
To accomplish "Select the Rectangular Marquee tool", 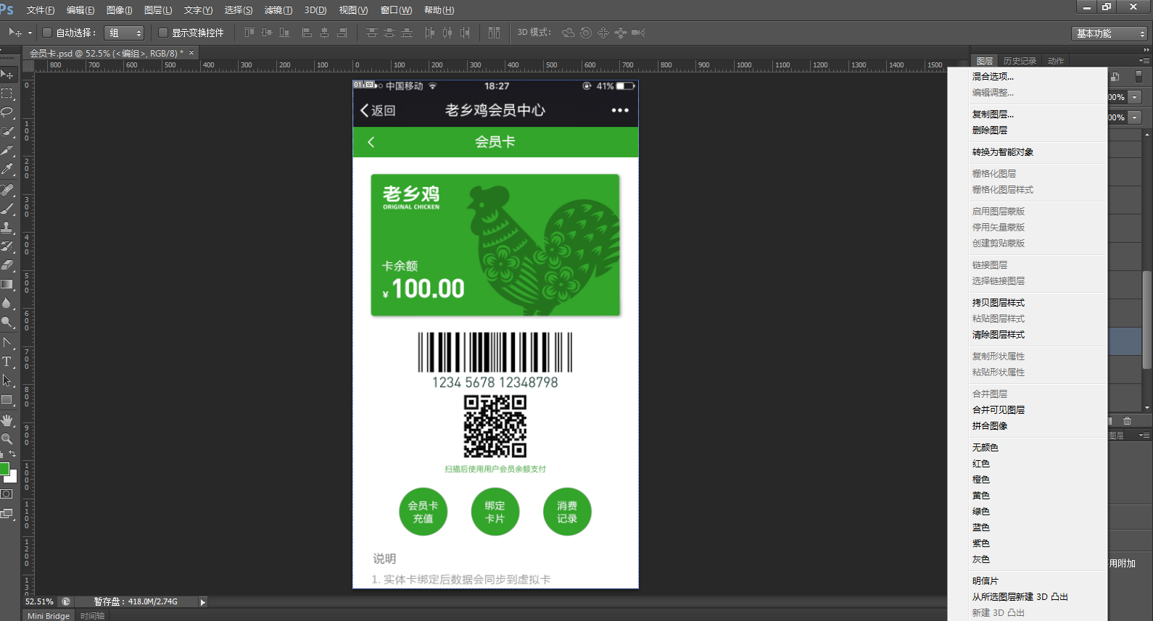I will tap(7, 93).
